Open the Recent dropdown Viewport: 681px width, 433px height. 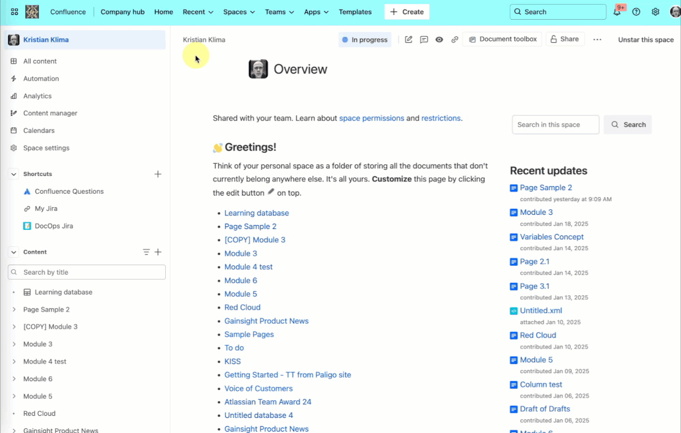(x=198, y=12)
